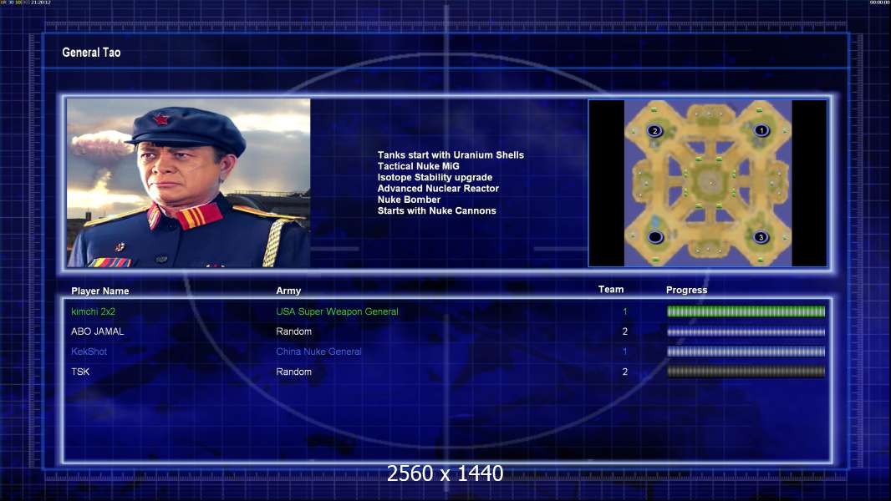Image resolution: width=891 pixels, height=501 pixels.
Task: Click ABO JAMAL's team number 2
Action: coord(624,331)
